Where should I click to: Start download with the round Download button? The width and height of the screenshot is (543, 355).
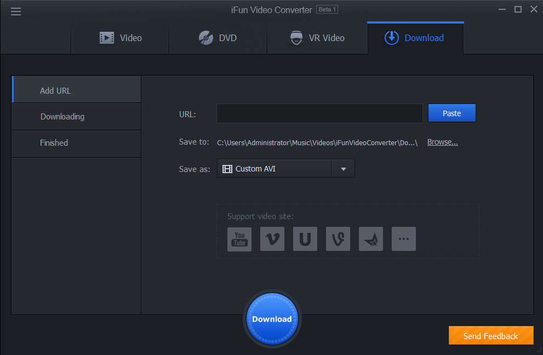click(272, 319)
